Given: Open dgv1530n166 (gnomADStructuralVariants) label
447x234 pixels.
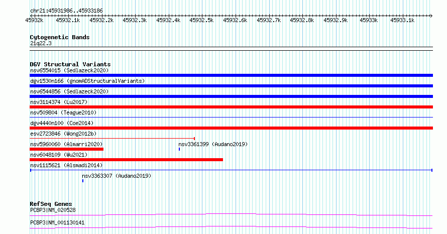Looking at the screenshot, I should coord(87,81).
